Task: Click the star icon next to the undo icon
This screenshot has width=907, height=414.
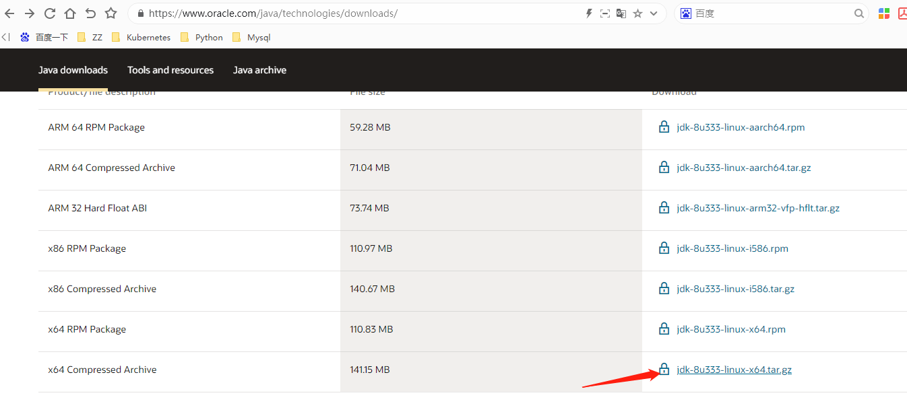Action: point(111,13)
